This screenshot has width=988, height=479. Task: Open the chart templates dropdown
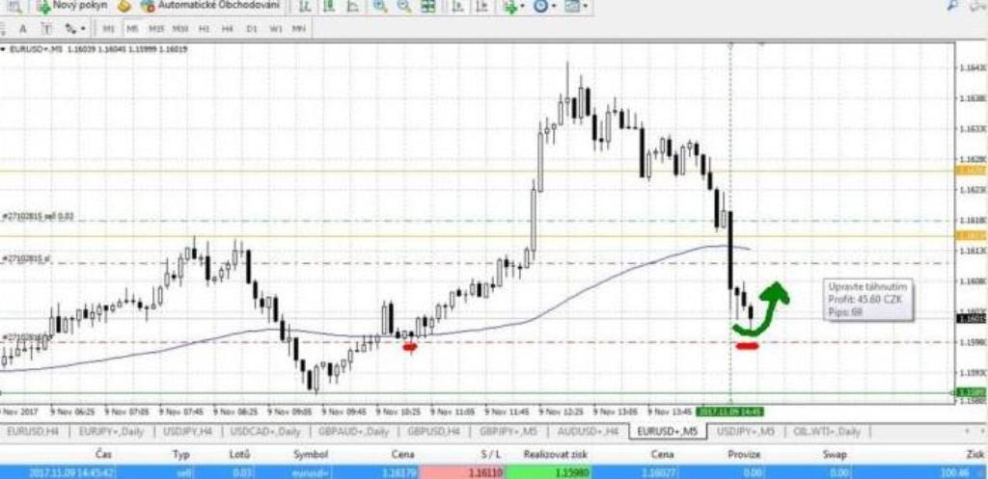pyautogui.click(x=576, y=7)
